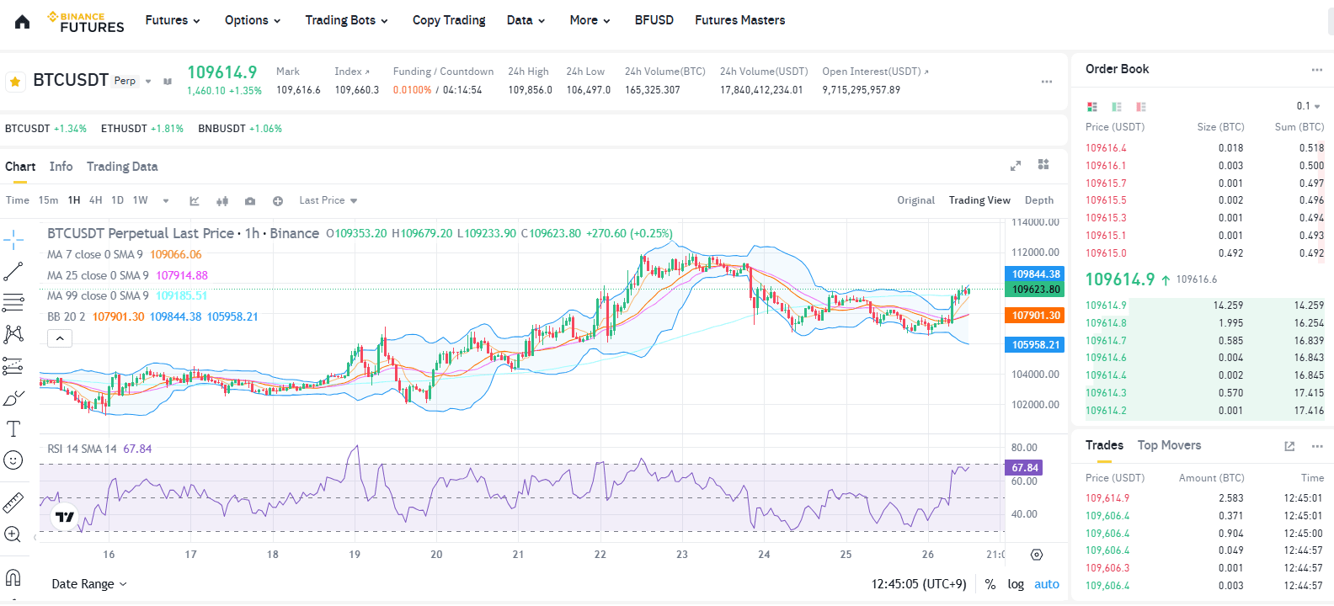Select the ruler measure tool

coord(13,502)
